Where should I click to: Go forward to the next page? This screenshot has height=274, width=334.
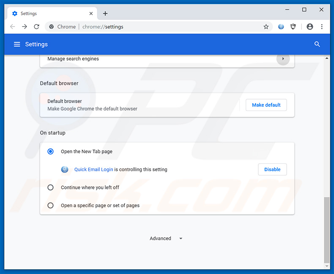click(x=25, y=27)
